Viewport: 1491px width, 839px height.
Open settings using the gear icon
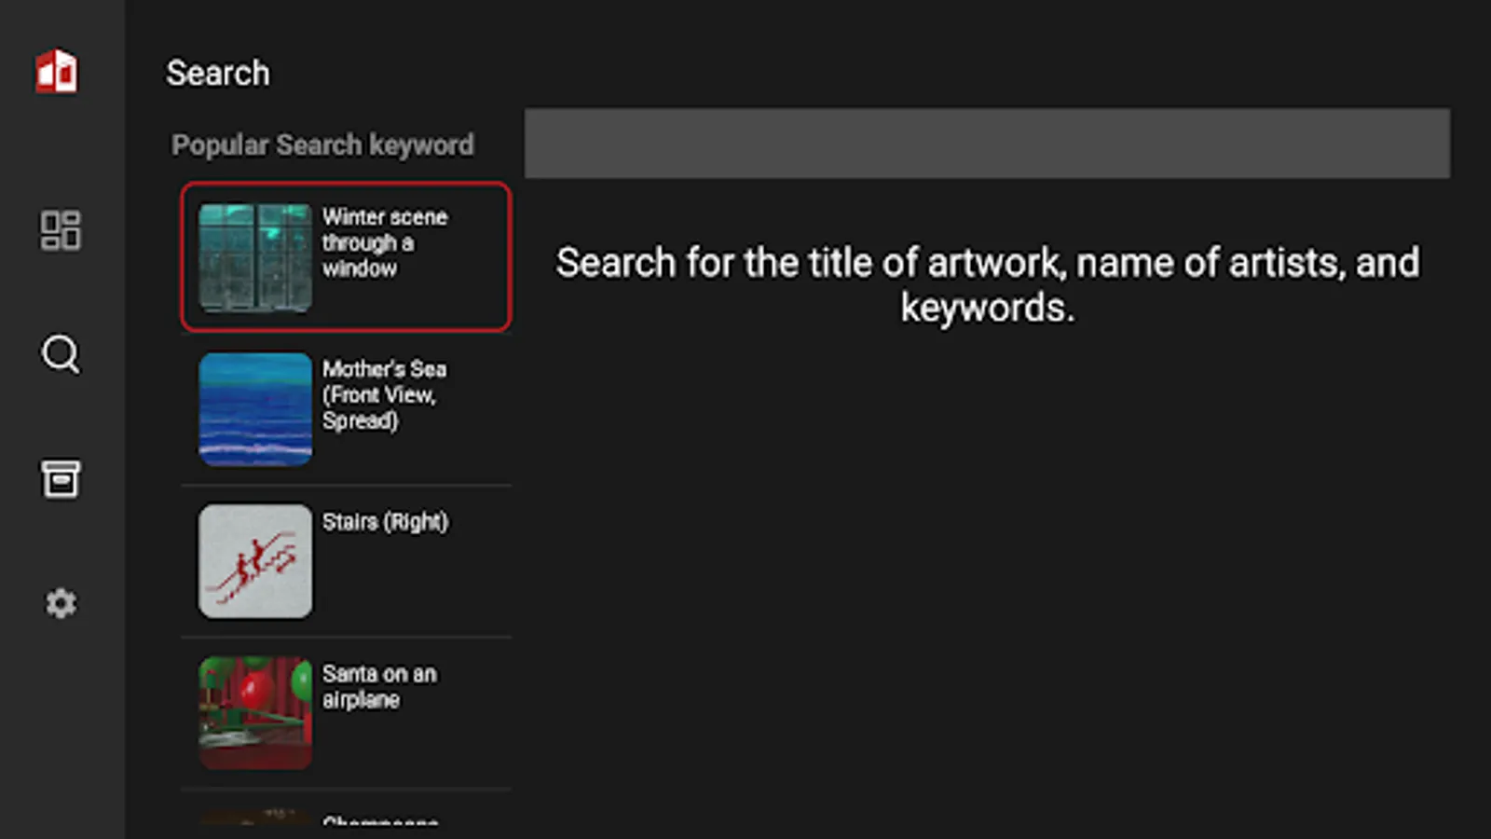pyautogui.click(x=61, y=603)
